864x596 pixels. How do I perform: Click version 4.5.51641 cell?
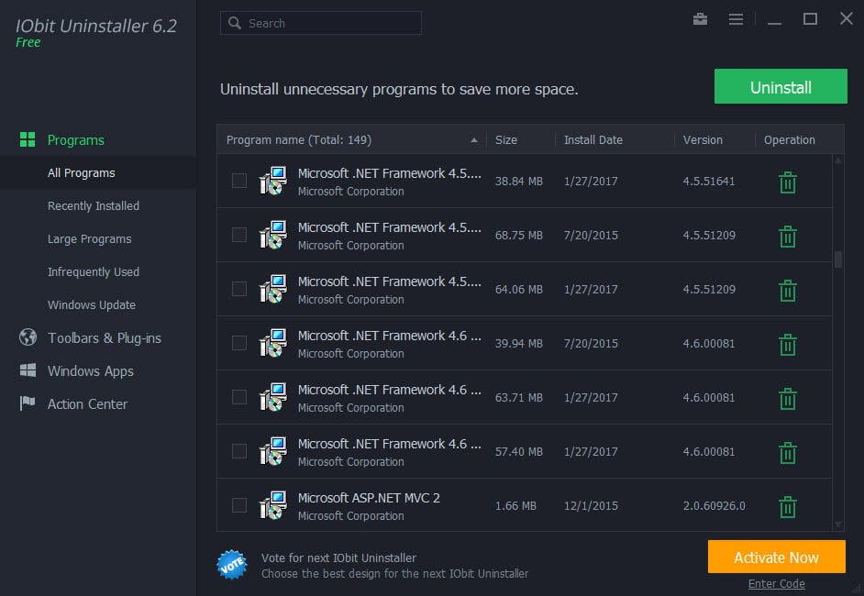(x=709, y=182)
